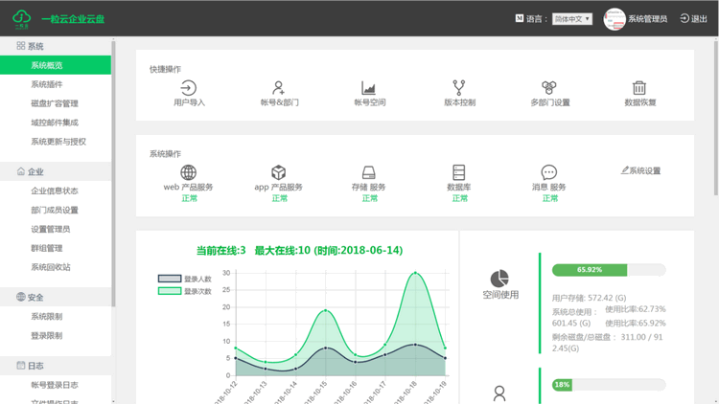Select 系统插件 in the sidebar
Viewport: 719px width, 404px height.
click(x=46, y=84)
